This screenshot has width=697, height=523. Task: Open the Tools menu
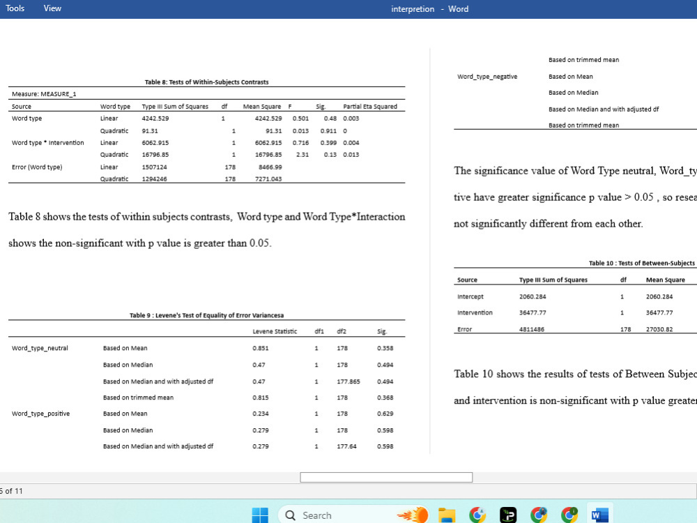pos(15,8)
